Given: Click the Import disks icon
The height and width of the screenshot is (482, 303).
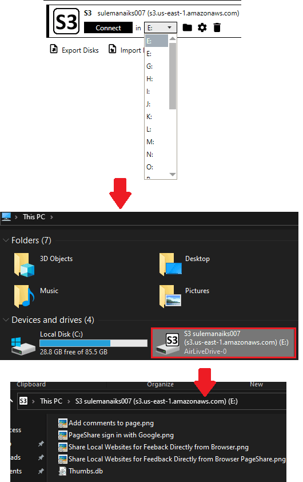Looking at the screenshot, I should [113, 49].
